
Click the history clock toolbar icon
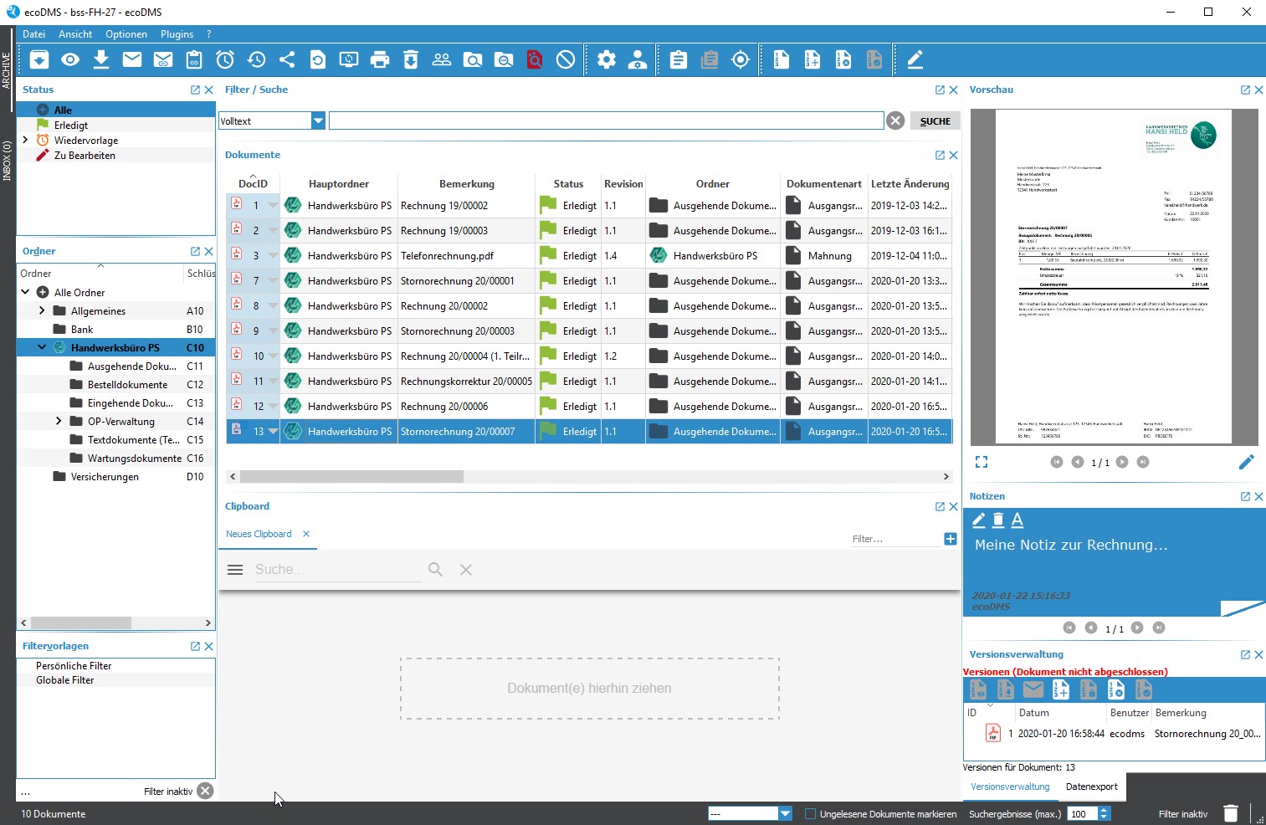click(x=256, y=59)
